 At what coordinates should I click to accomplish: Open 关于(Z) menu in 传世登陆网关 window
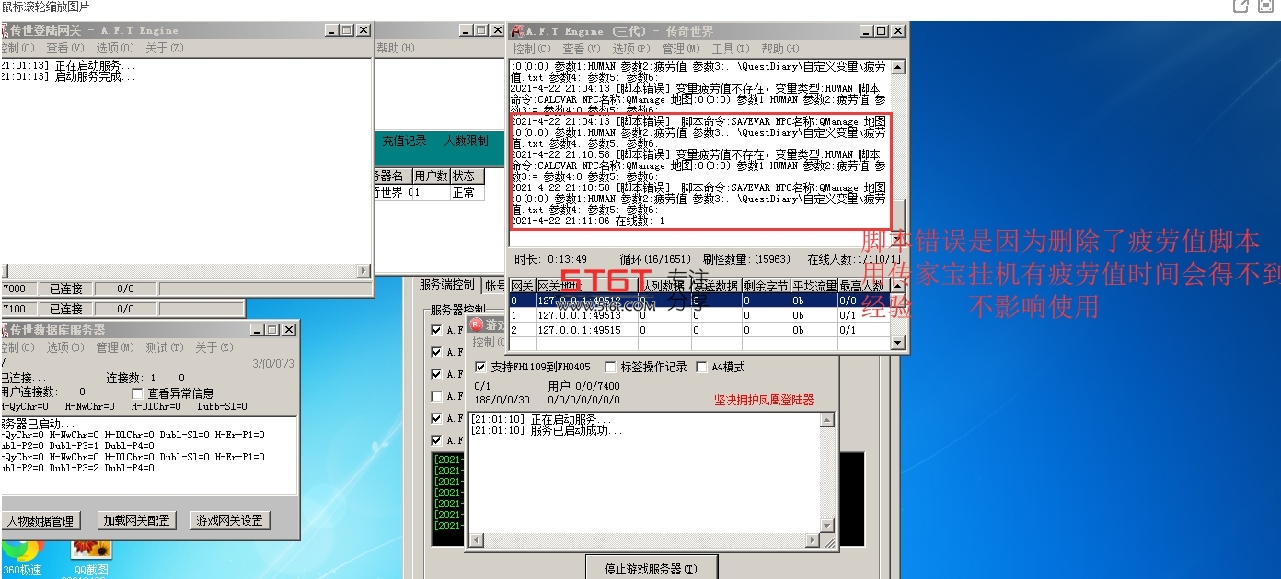[164, 48]
